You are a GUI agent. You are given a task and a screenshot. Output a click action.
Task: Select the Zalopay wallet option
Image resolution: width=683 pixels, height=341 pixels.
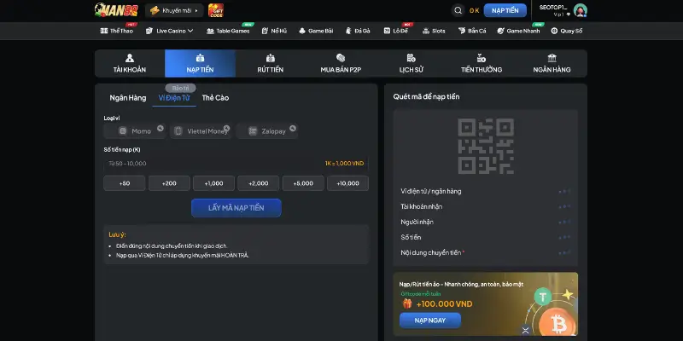click(x=268, y=131)
